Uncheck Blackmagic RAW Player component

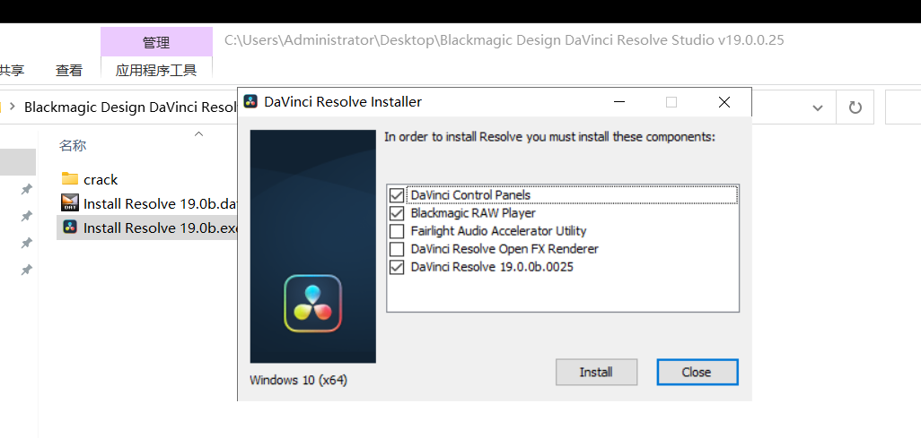(x=397, y=213)
